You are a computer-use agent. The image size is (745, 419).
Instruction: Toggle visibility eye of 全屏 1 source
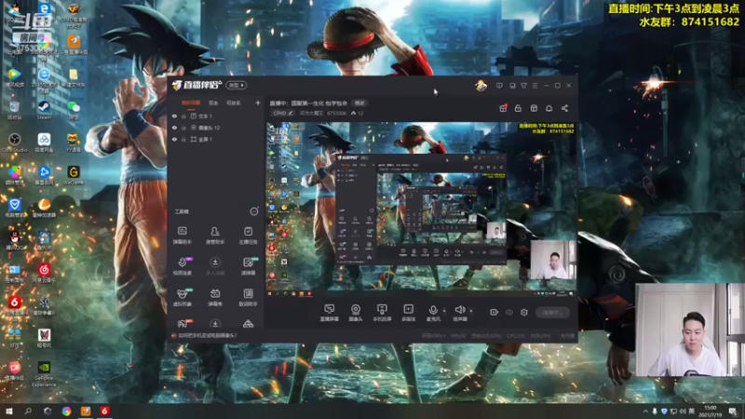(x=174, y=140)
